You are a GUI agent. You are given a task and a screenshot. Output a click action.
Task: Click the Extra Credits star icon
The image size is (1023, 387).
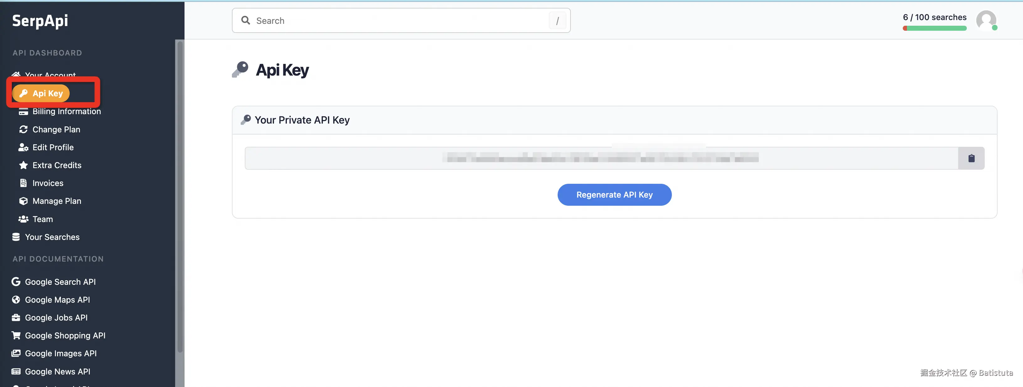[24, 165]
